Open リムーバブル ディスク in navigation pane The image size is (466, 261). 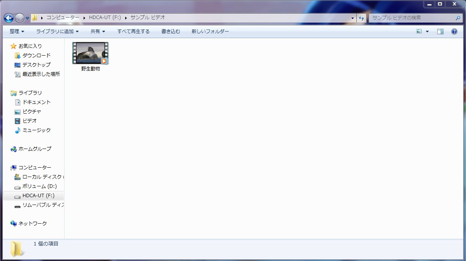click(x=43, y=205)
